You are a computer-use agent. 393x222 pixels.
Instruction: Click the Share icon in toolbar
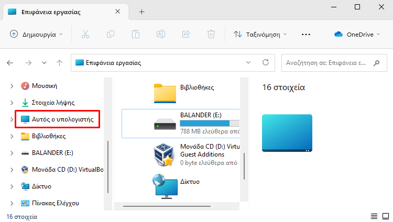186,34
